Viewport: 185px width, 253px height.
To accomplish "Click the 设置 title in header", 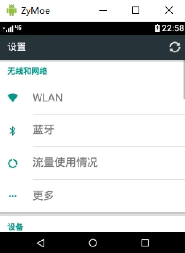I will click(x=17, y=47).
